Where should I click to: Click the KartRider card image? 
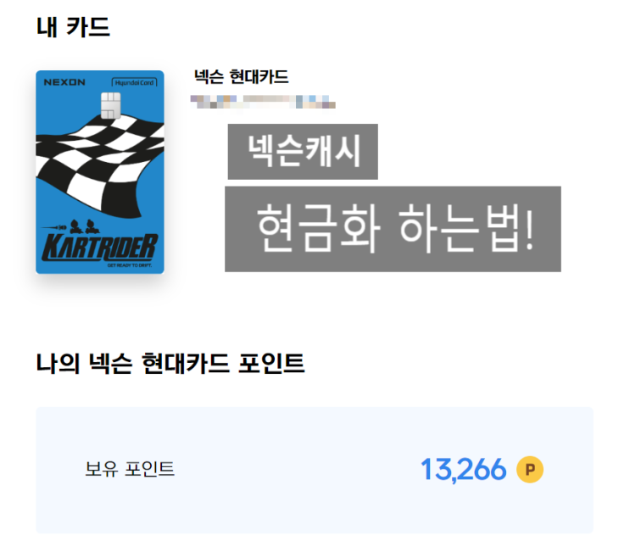[100, 172]
